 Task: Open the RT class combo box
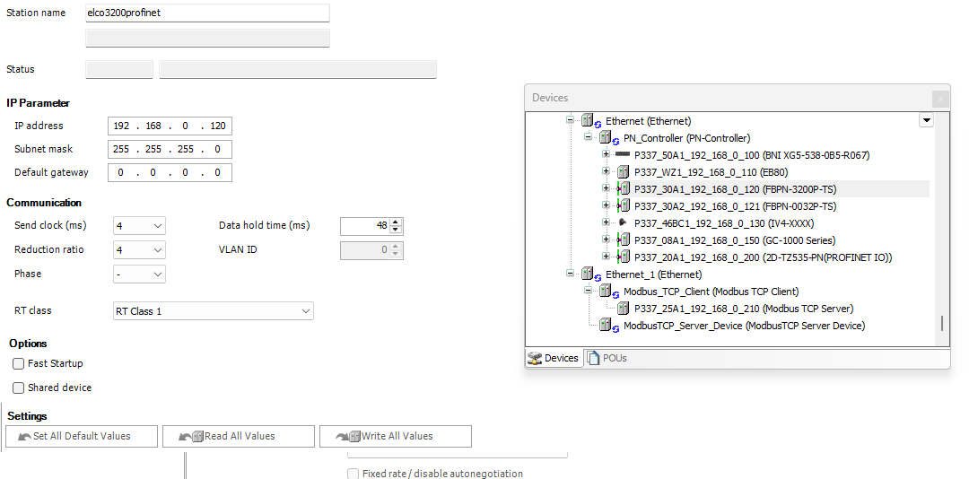coord(213,311)
